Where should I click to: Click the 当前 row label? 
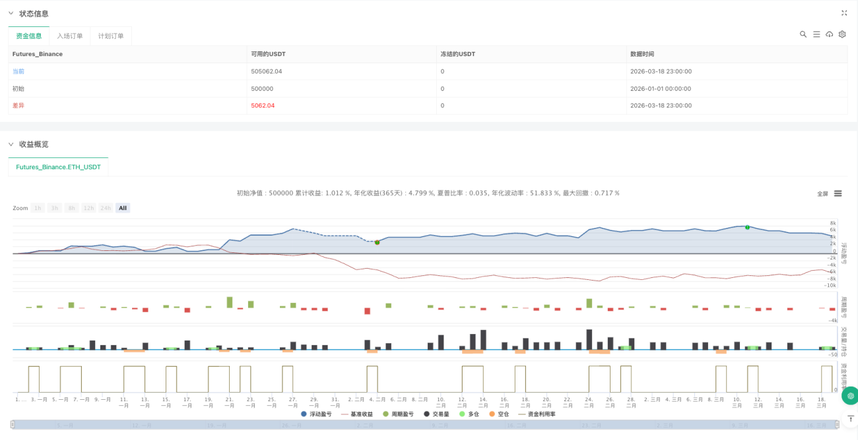click(x=18, y=71)
